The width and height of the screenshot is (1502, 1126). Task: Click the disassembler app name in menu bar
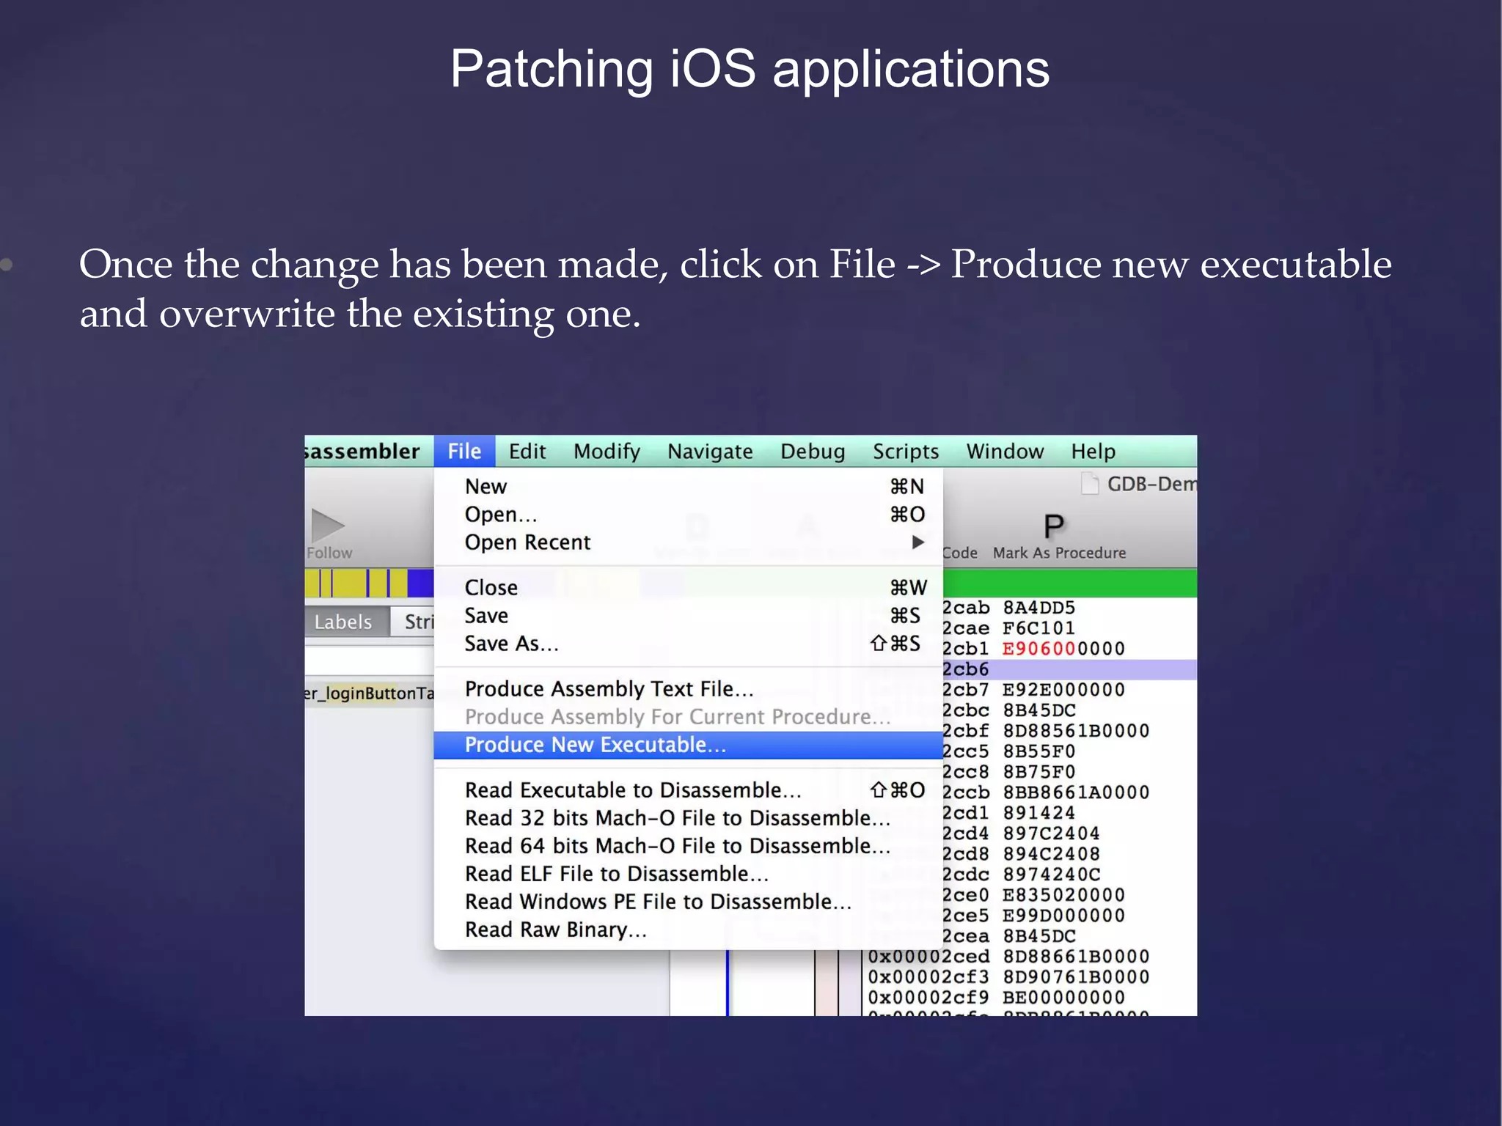pos(362,451)
